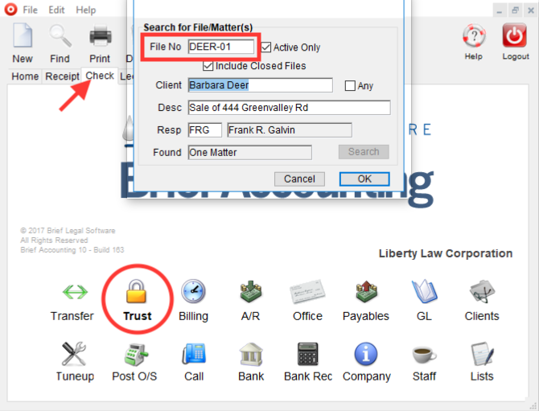539x411 pixels.
Task: Click the File No input field
Action: click(x=221, y=47)
